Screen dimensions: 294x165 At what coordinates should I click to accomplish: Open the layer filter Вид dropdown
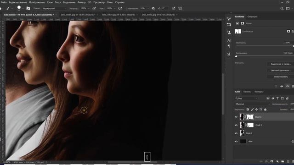tap(247, 99)
